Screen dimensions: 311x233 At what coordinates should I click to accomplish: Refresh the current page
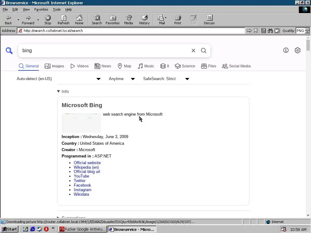pos(63,20)
